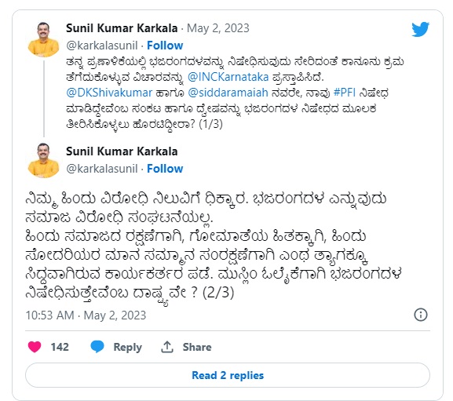Click the Twitter bird logo
Viewport: 453px width, 401px height.
click(420, 29)
